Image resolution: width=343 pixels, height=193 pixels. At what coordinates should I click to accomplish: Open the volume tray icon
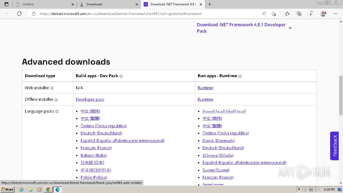pyautogui.click(x=305, y=190)
